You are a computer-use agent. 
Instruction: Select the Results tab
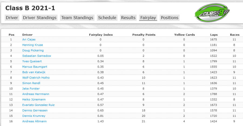pyautogui.click(x=128, y=18)
